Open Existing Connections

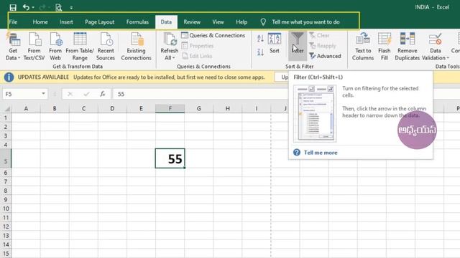pyautogui.click(x=136, y=47)
